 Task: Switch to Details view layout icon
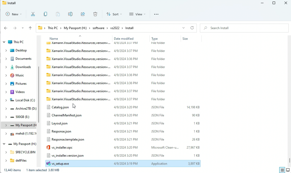[x=282, y=170]
